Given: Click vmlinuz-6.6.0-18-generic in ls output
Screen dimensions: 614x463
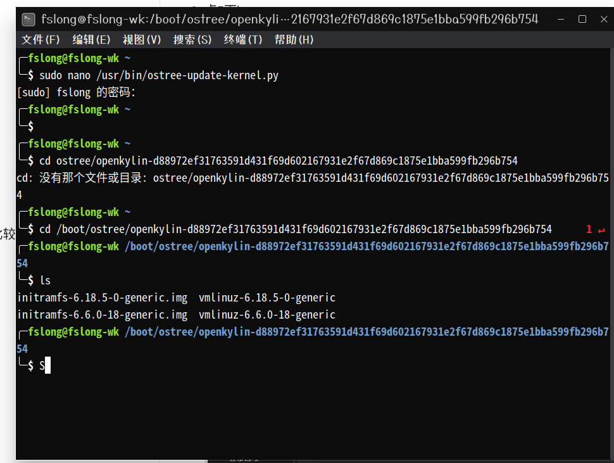Looking at the screenshot, I should (266, 315).
